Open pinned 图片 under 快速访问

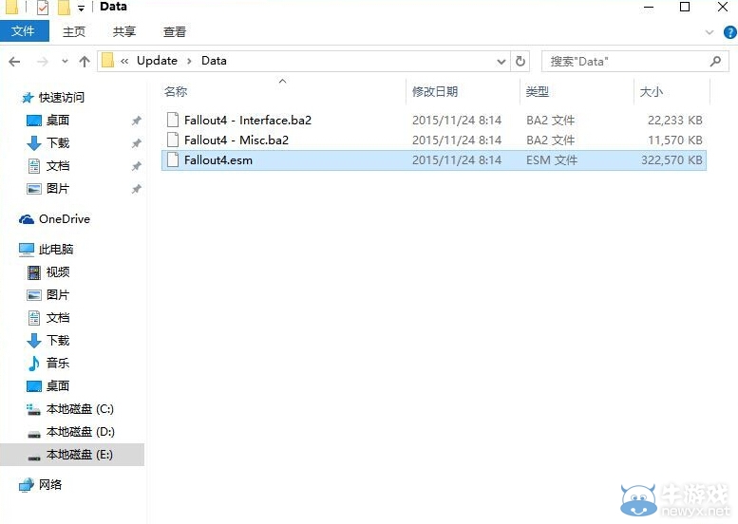(57, 189)
